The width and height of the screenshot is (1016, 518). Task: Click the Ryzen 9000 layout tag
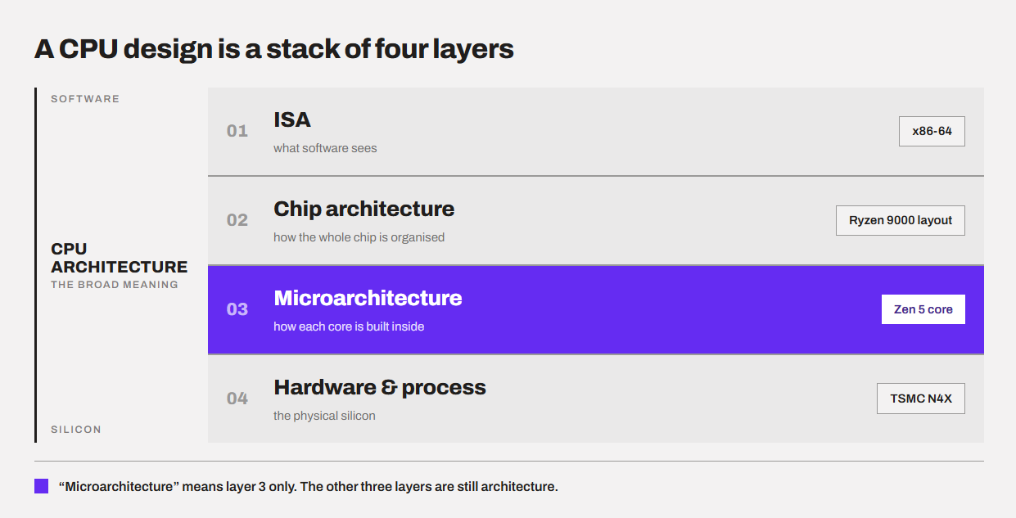pos(901,220)
